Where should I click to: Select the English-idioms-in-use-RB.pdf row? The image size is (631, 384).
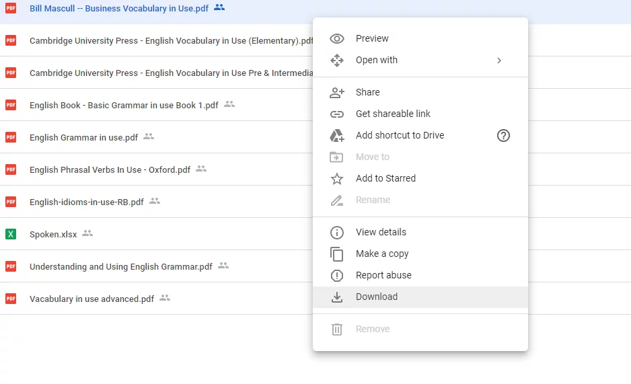[x=87, y=202]
